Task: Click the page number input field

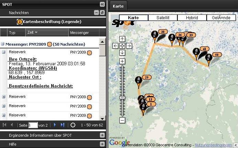Action: [33, 125]
